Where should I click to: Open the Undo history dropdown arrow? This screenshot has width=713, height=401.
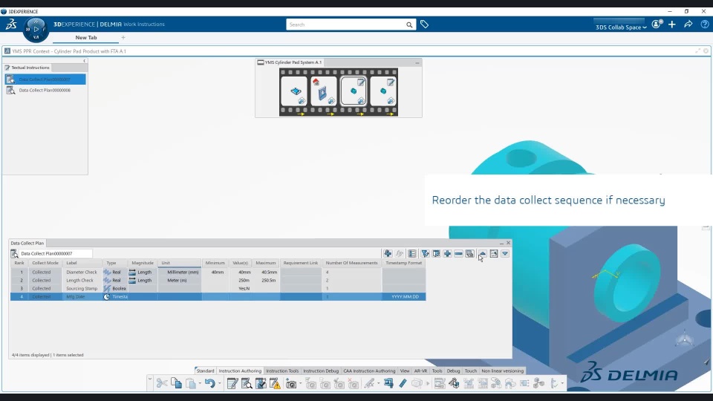(219, 384)
